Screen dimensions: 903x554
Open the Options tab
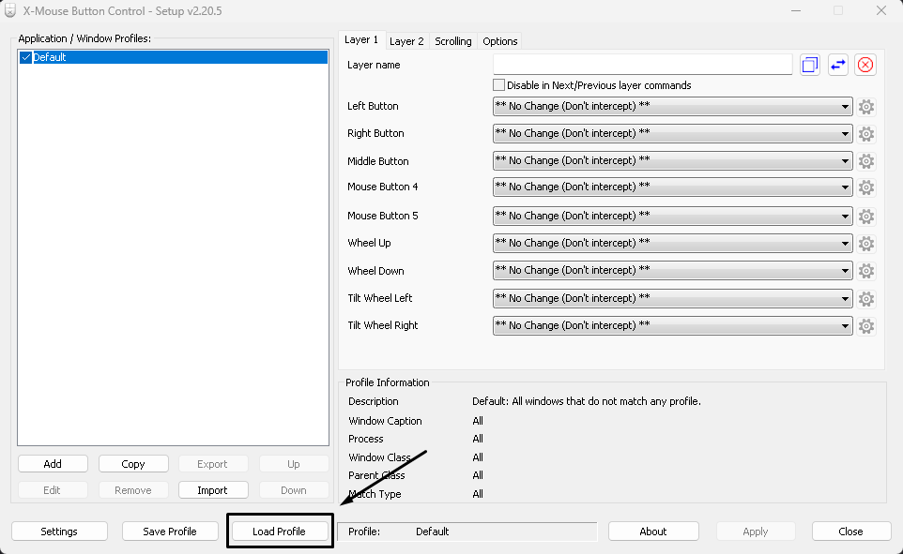(500, 41)
